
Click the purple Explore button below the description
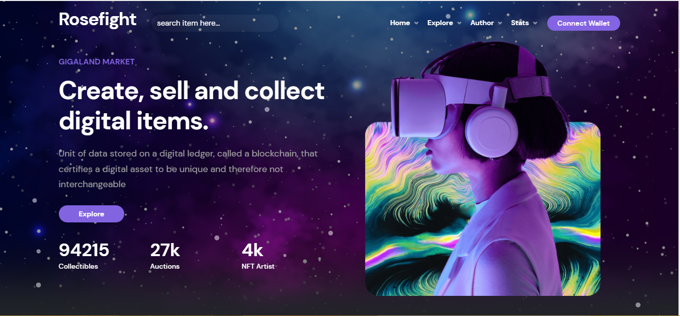pyautogui.click(x=92, y=214)
